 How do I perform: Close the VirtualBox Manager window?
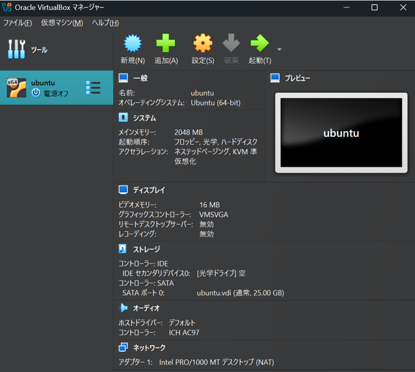click(x=403, y=7)
